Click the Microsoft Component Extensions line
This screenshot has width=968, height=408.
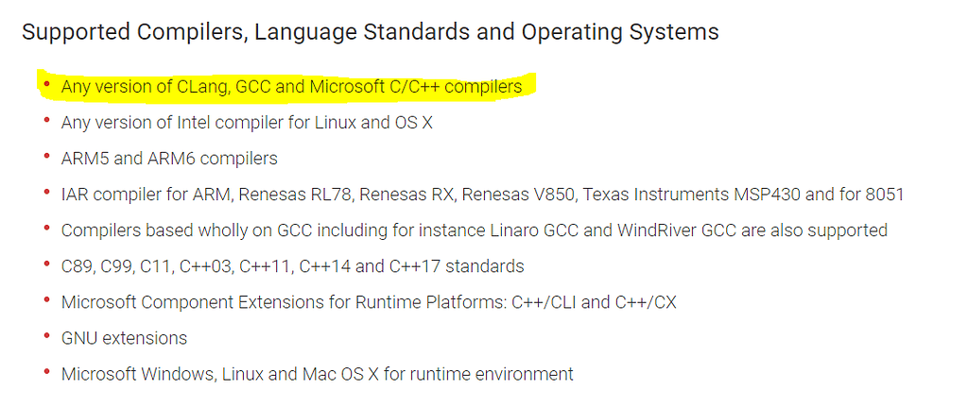coord(369,302)
